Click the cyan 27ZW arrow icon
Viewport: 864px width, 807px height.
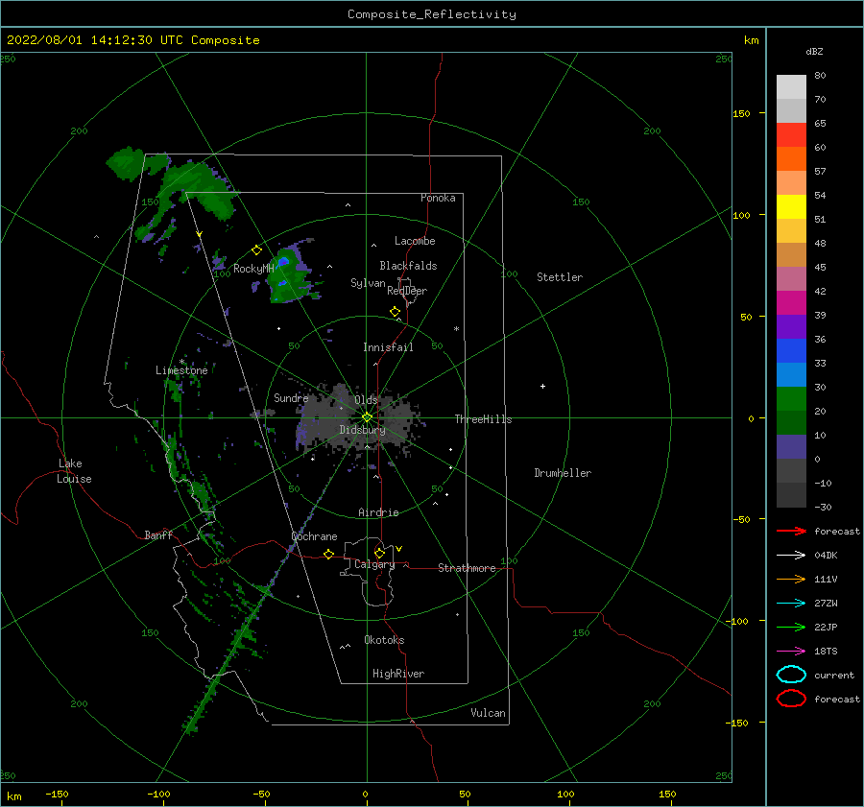tap(791, 604)
